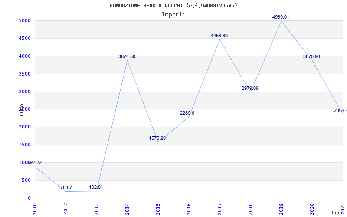Click the x-axis year label 2017
Viewport: 347px width, 217px height.
219,209
